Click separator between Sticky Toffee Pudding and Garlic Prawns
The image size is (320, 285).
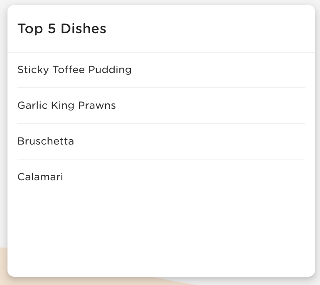pos(161,88)
